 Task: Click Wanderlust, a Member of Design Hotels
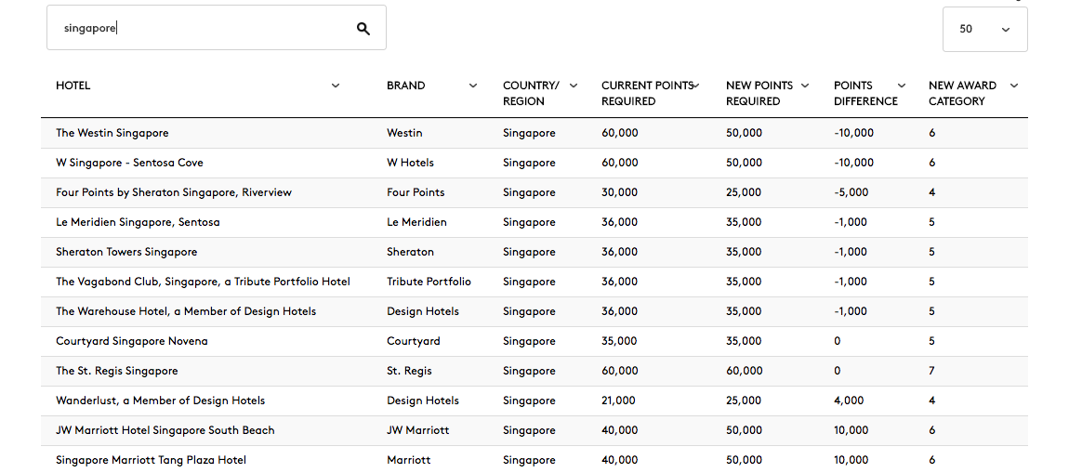160,401
